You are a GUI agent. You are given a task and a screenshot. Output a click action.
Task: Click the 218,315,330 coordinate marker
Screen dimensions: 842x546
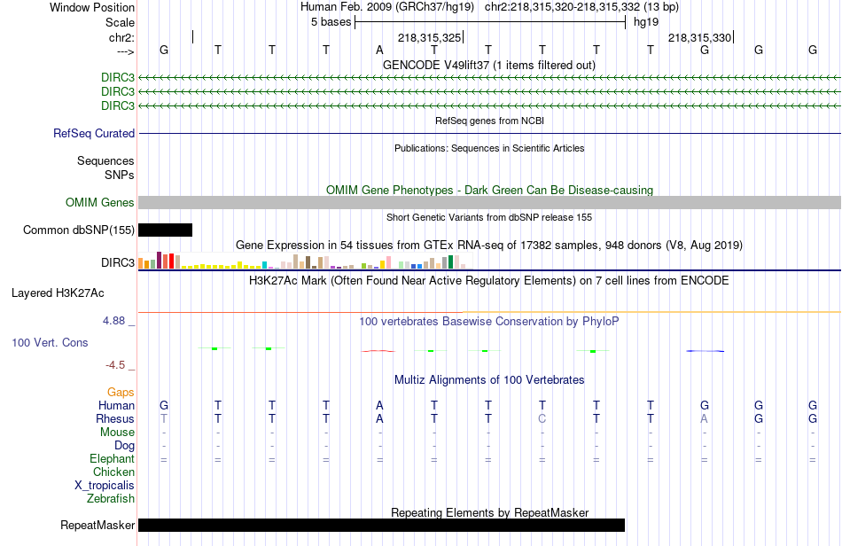700,37
